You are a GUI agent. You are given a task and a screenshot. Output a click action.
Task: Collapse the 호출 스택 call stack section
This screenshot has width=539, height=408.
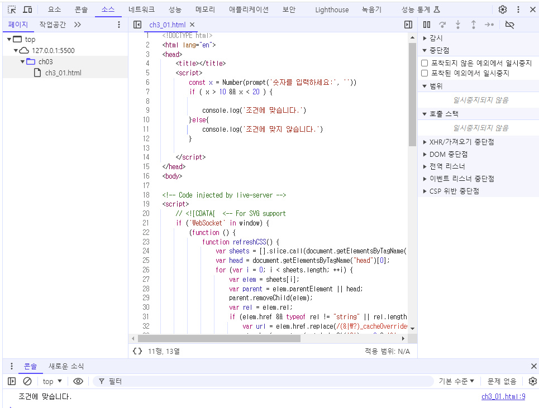(424, 114)
